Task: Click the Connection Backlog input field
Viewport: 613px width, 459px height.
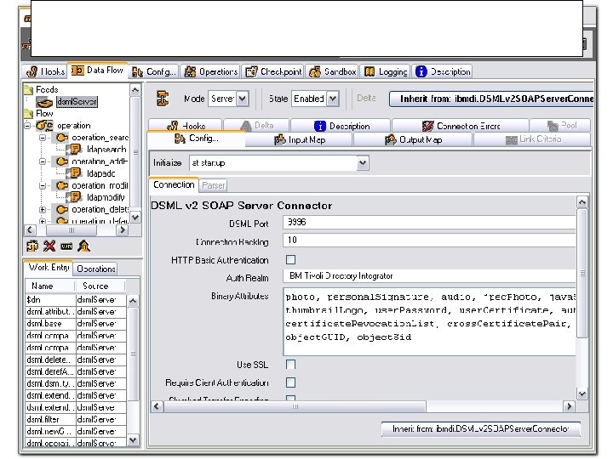Action: 429,241
